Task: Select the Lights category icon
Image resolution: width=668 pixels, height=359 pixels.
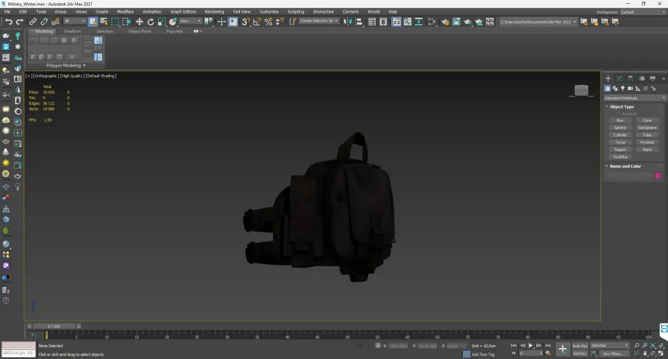Action: pyautogui.click(x=623, y=88)
